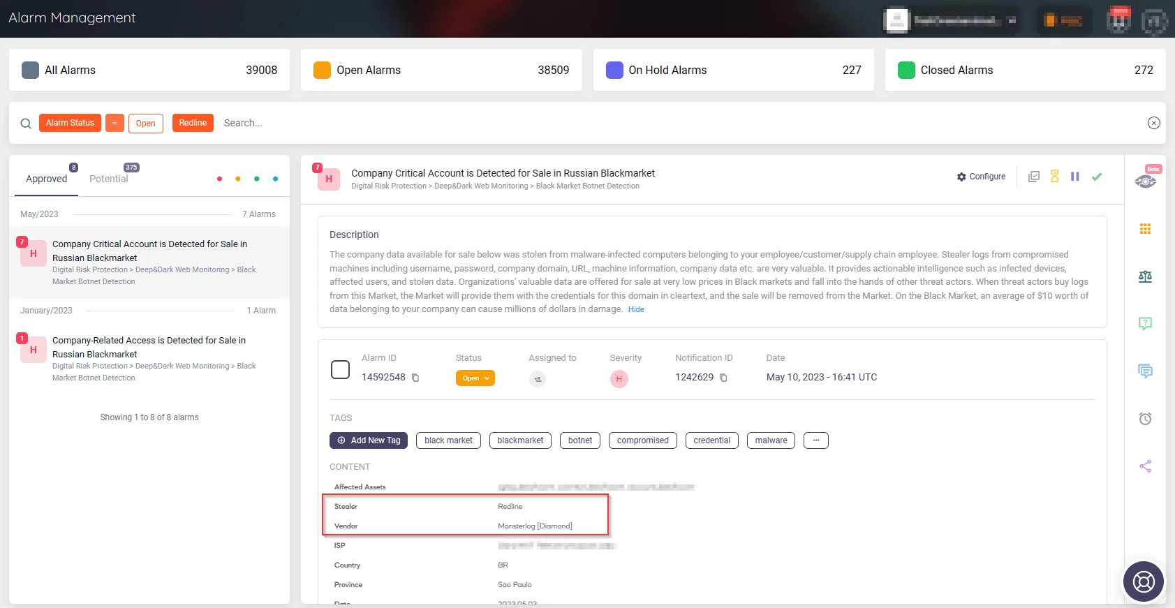Open the lifebuoy help button

coord(1144,581)
